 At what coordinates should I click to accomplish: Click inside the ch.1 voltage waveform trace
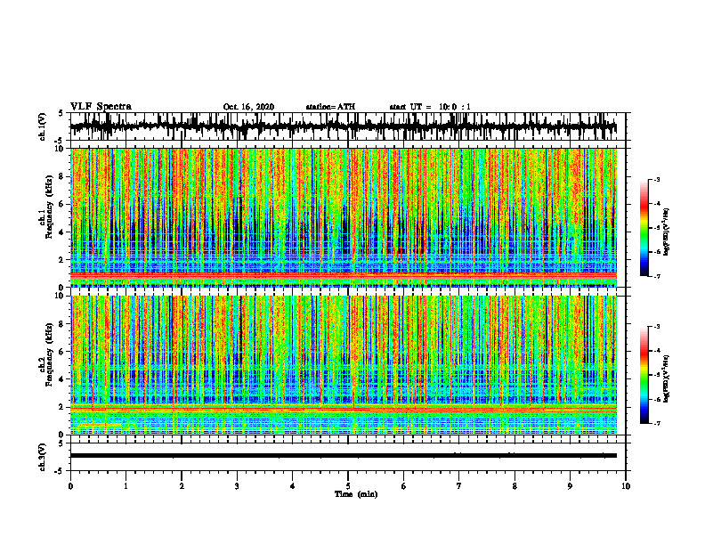343,126
